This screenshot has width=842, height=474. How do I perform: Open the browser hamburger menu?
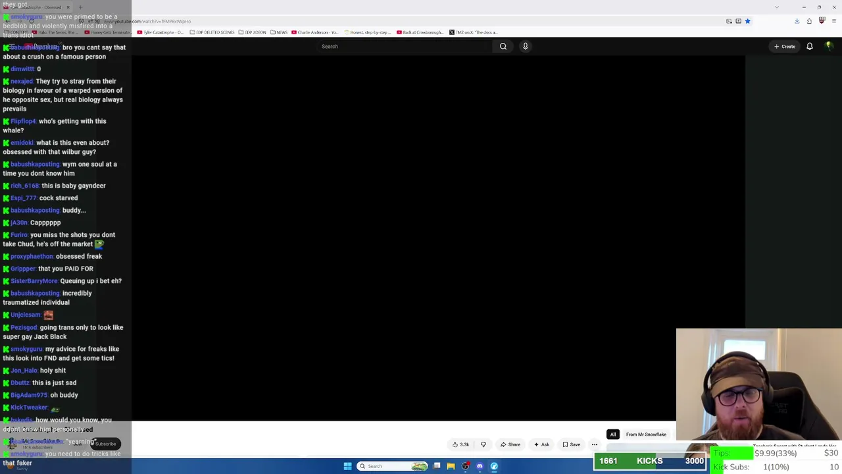point(834,21)
